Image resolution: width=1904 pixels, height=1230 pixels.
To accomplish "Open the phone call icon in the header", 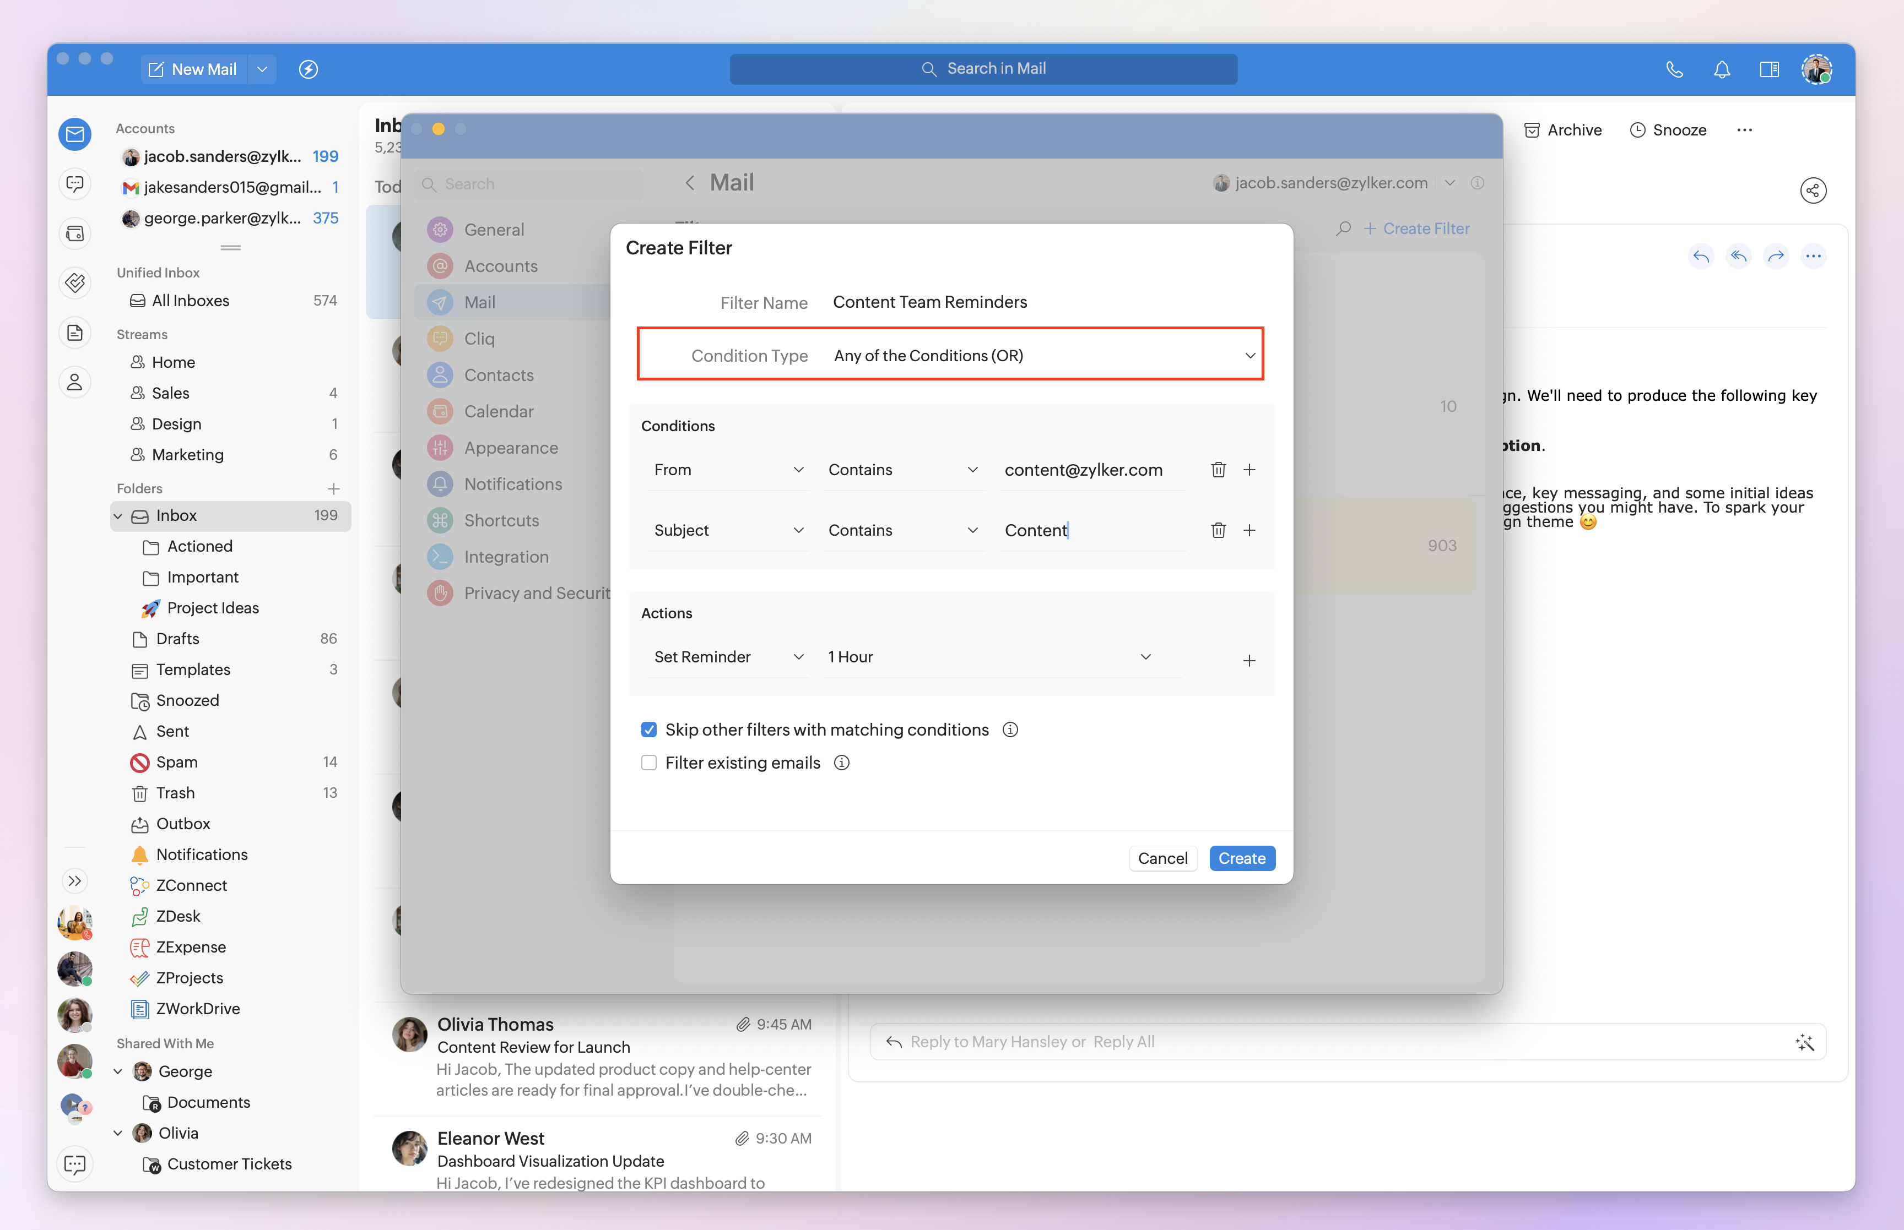I will click(x=1675, y=69).
